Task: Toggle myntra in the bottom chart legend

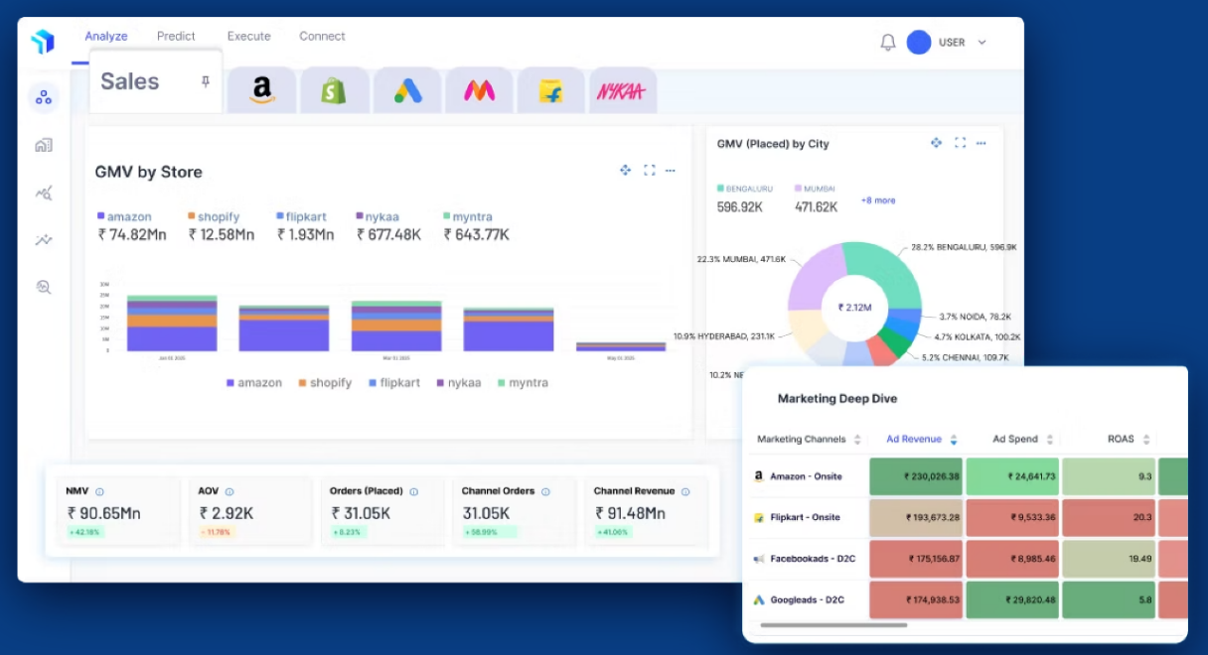Action: (x=523, y=383)
